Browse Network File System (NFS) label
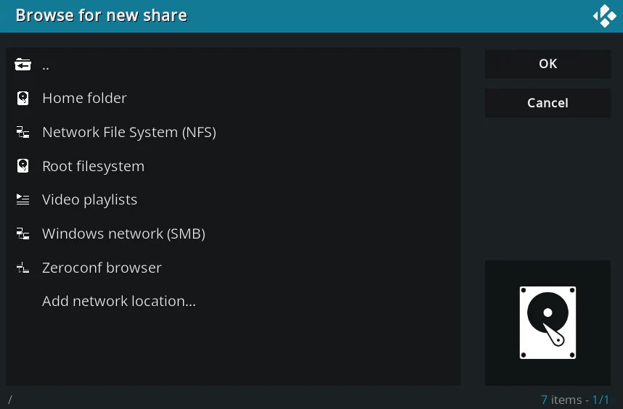 click(129, 133)
